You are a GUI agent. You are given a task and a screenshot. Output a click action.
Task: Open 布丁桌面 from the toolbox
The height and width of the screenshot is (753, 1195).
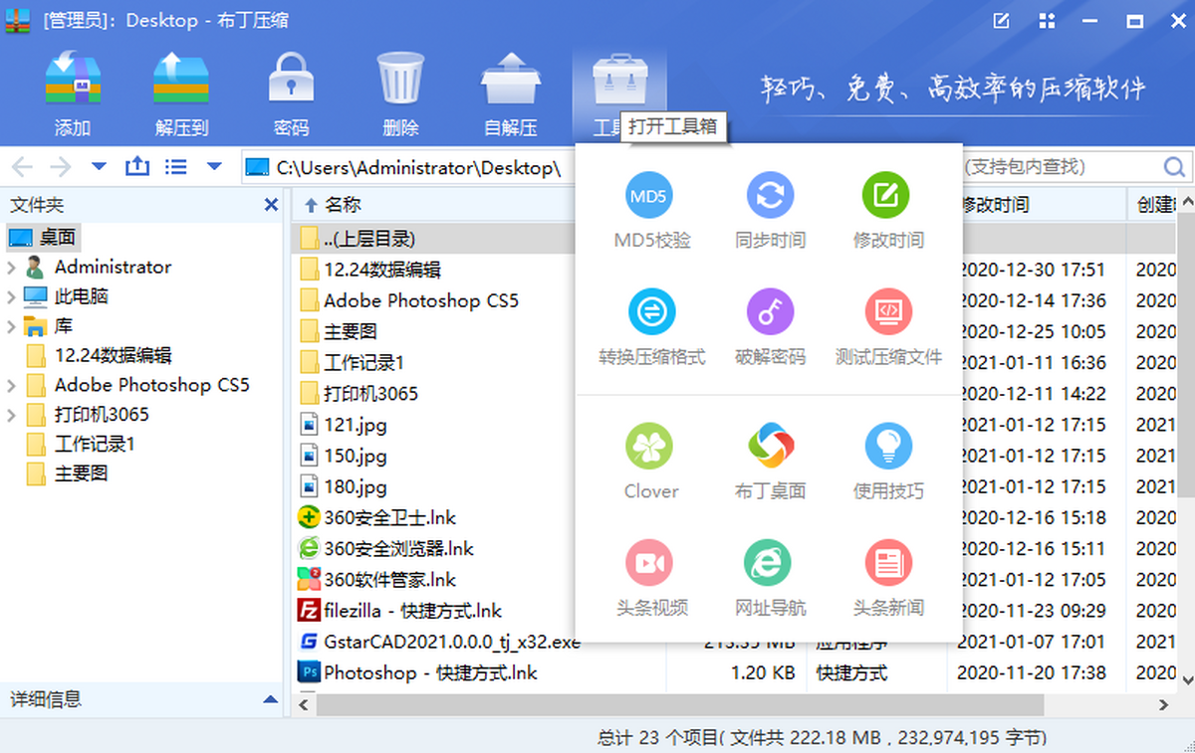click(x=770, y=448)
